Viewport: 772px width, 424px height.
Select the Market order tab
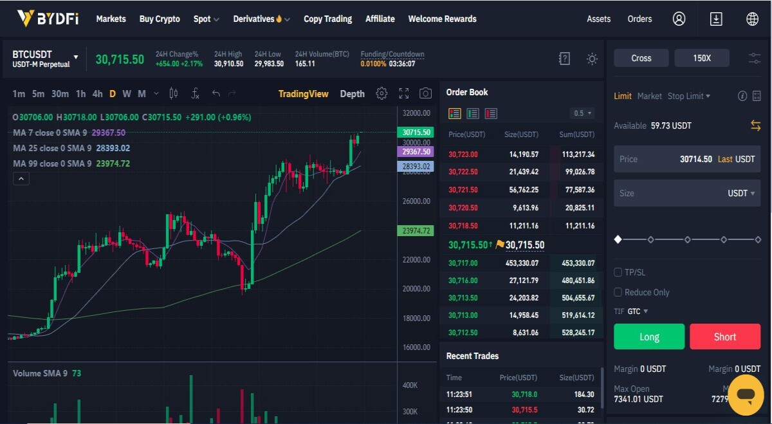pyautogui.click(x=649, y=96)
